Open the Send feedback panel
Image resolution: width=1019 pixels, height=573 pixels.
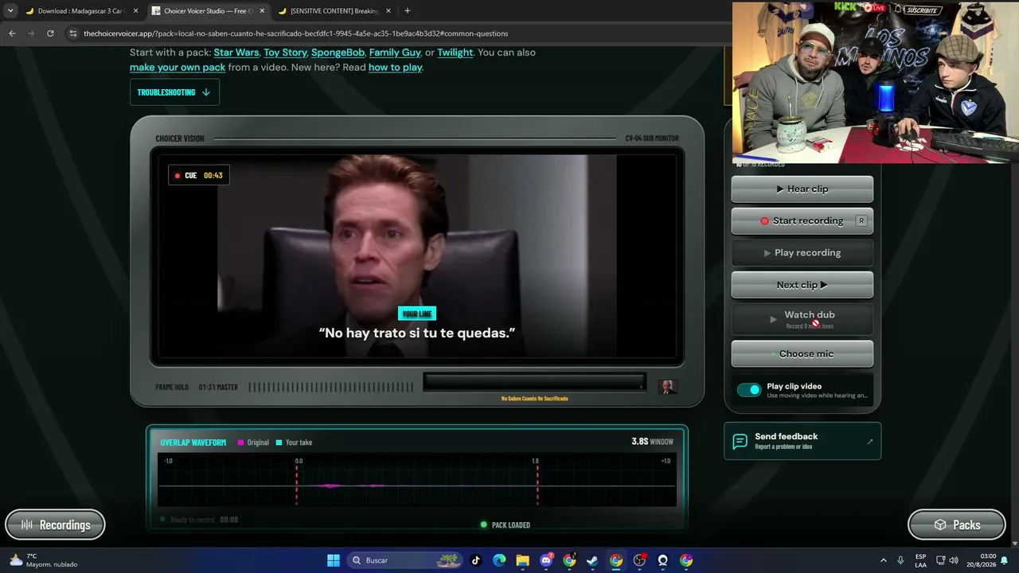click(802, 441)
